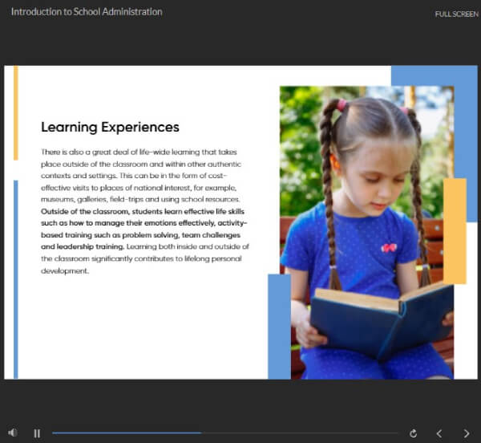Image resolution: width=481 pixels, height=443 pixels.
Task: Mute the audio with the speaker icon
Action: click(x=13, y=433)
